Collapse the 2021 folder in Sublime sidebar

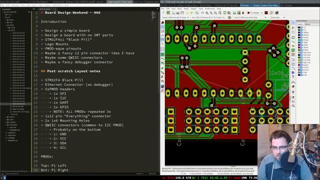point(7,30)
